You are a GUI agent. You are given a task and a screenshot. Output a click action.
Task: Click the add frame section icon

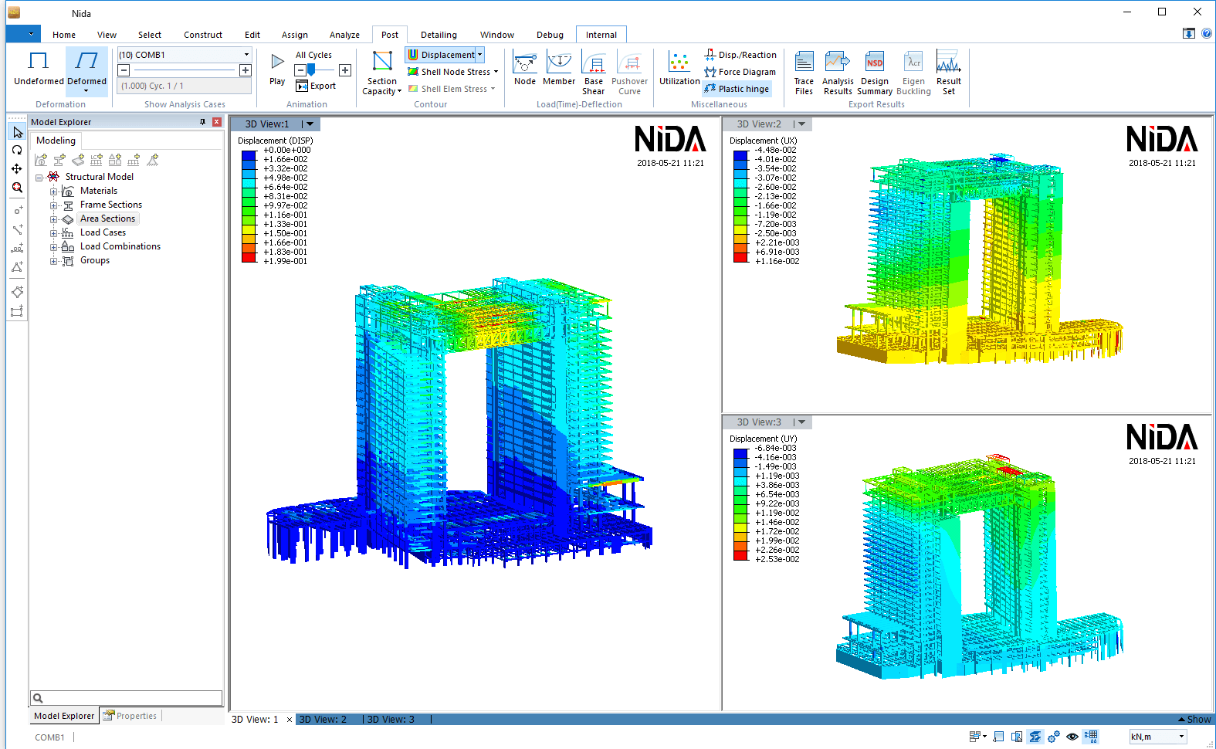pyautogui.click(x=59, y=160)
